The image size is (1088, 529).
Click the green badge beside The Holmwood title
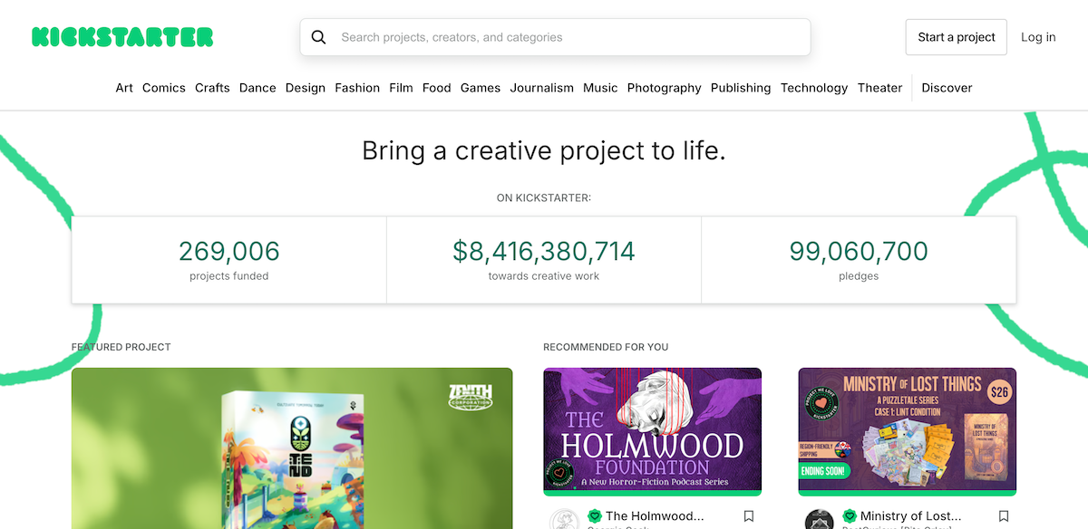[x=595, y=516]
